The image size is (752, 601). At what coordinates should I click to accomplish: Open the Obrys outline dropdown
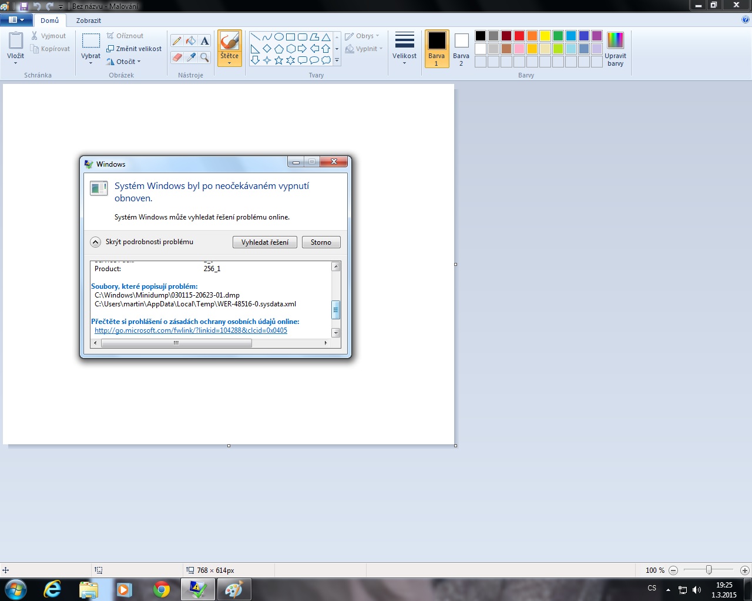click(x=362, y=36)
